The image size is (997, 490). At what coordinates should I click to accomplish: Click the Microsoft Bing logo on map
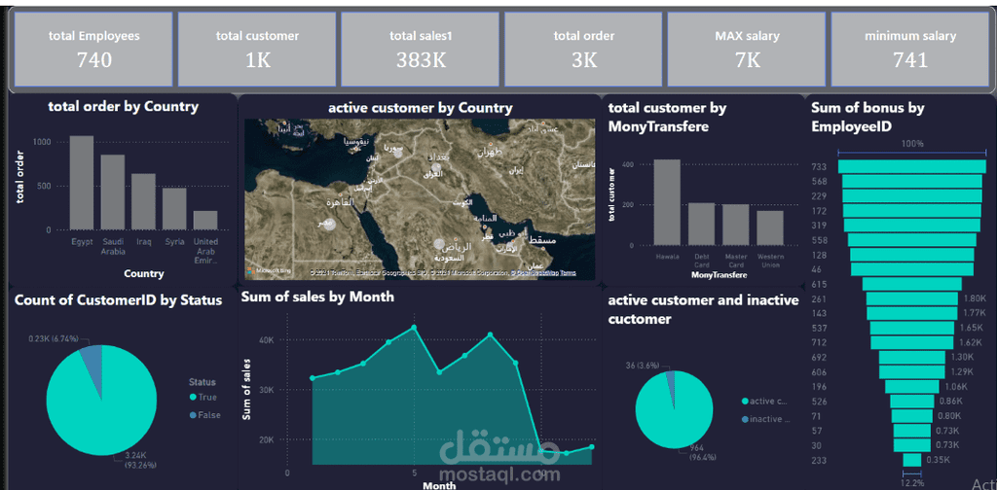pyautogui.click(x=269, y=271)
